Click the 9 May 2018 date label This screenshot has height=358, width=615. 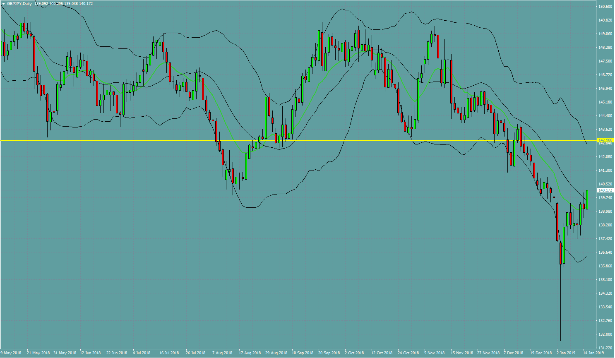point(11,353)
